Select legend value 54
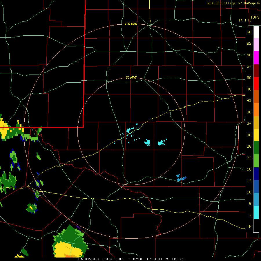261x261 pixels. tap(249, 66)
